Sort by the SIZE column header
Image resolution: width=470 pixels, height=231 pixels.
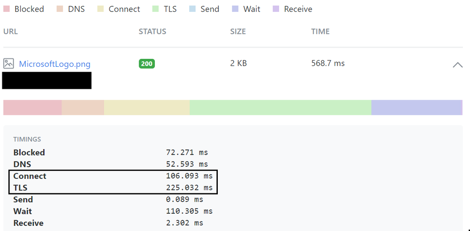tap(238, 32)
